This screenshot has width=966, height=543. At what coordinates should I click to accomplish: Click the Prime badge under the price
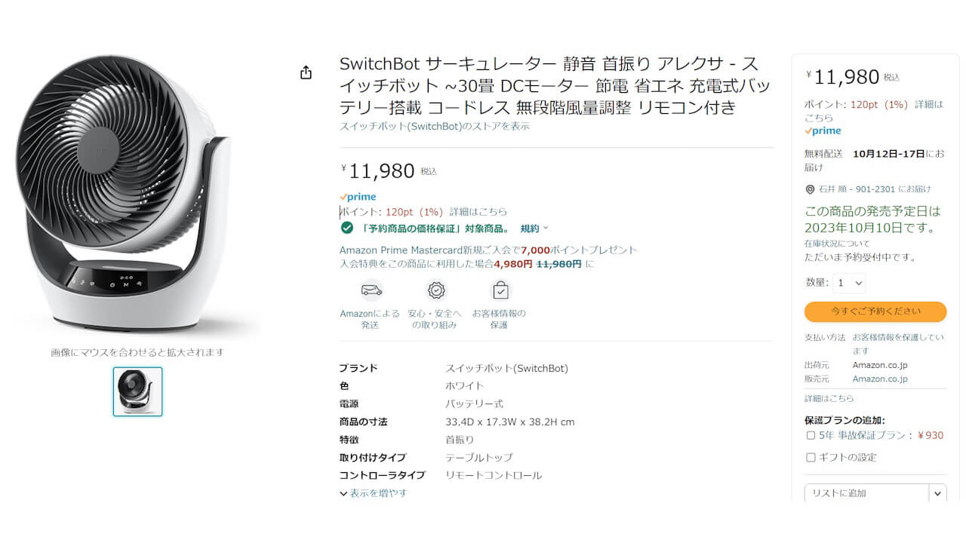tap(358, 196)
